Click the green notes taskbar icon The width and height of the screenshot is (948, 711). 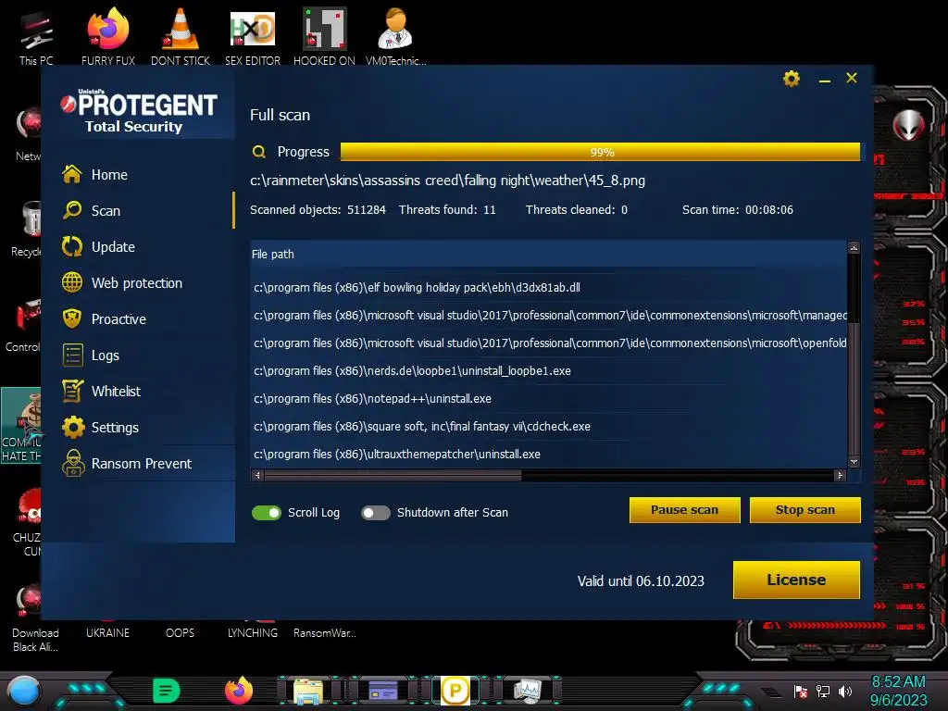pyautogui.click(x=166, y=691)
